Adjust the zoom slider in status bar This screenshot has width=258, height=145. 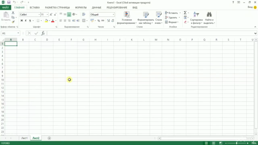(237, 143)
